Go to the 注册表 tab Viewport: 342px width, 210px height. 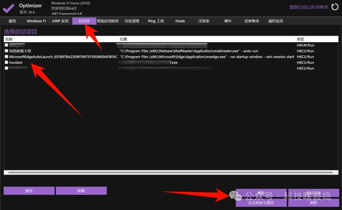pyautogui.click(x=204, y=21)
